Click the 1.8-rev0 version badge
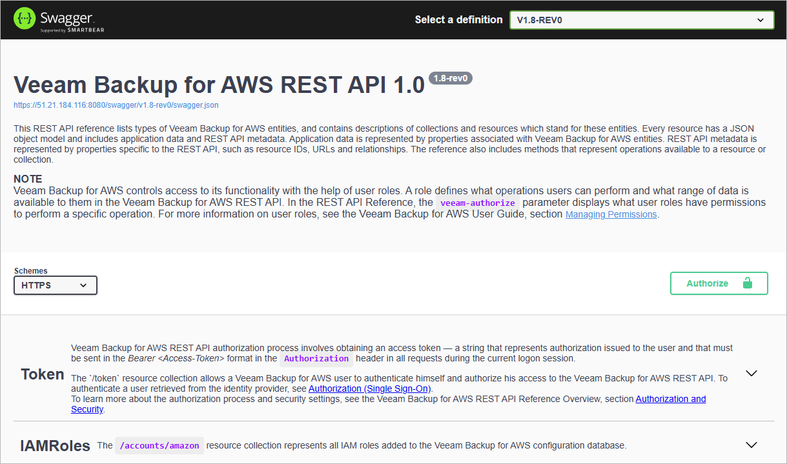This screenshot has width=787, height=464. point(450,77)
